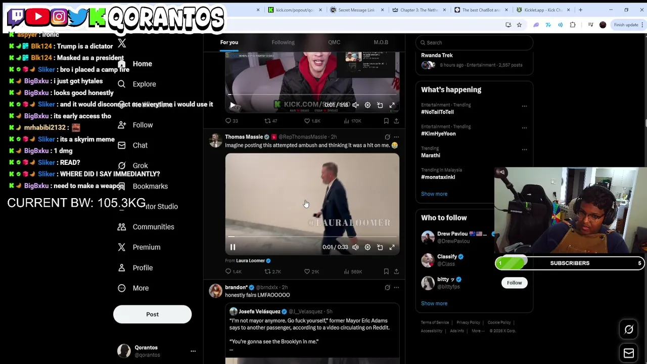Open Marathi trend options
Viewport: 647px width, 364px height.
click(x=524, y=150)
